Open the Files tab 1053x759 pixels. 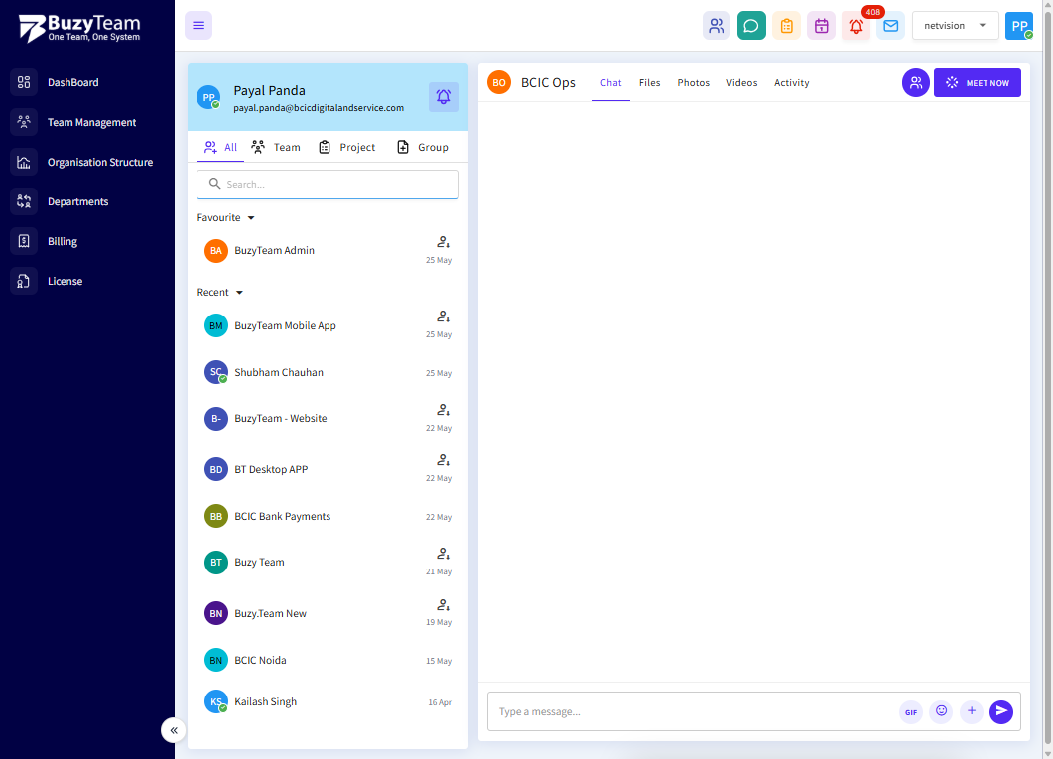click(x=649, y=83)
